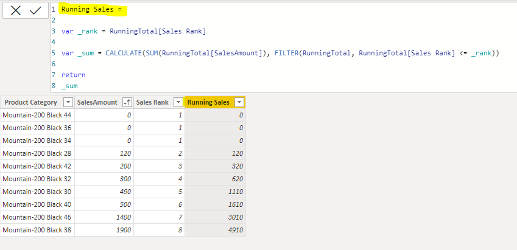517x250 pixels.
Task: Commit the formula with the checkmark icon
Action: [35, 11]
